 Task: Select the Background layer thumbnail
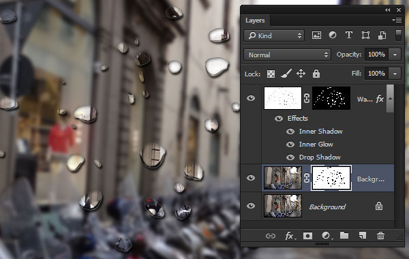[x=283, y=206]
